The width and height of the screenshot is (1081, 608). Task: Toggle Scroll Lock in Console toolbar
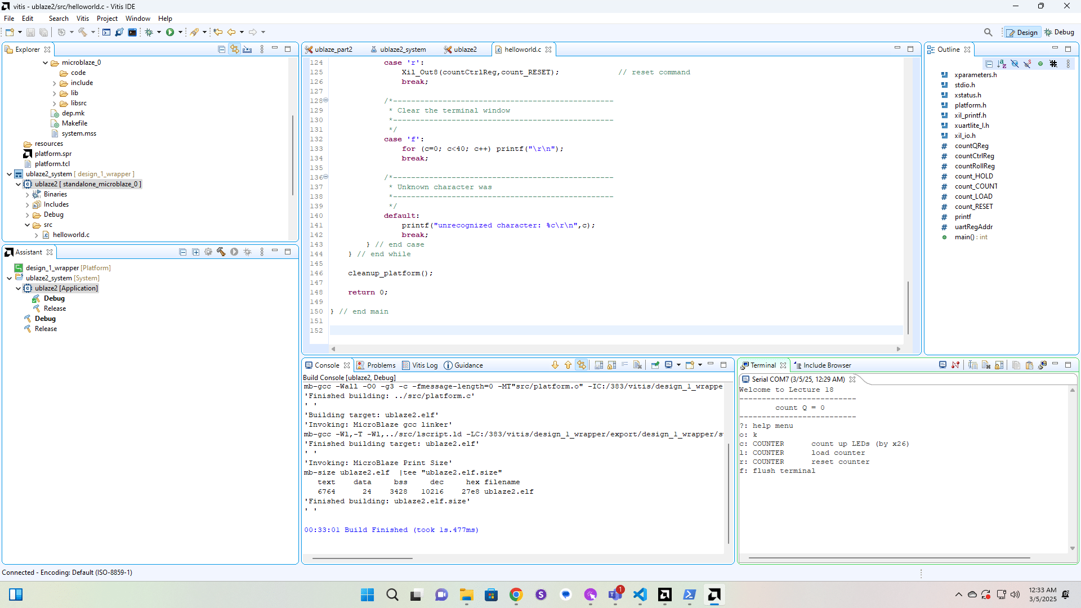[x=611, y=365]
